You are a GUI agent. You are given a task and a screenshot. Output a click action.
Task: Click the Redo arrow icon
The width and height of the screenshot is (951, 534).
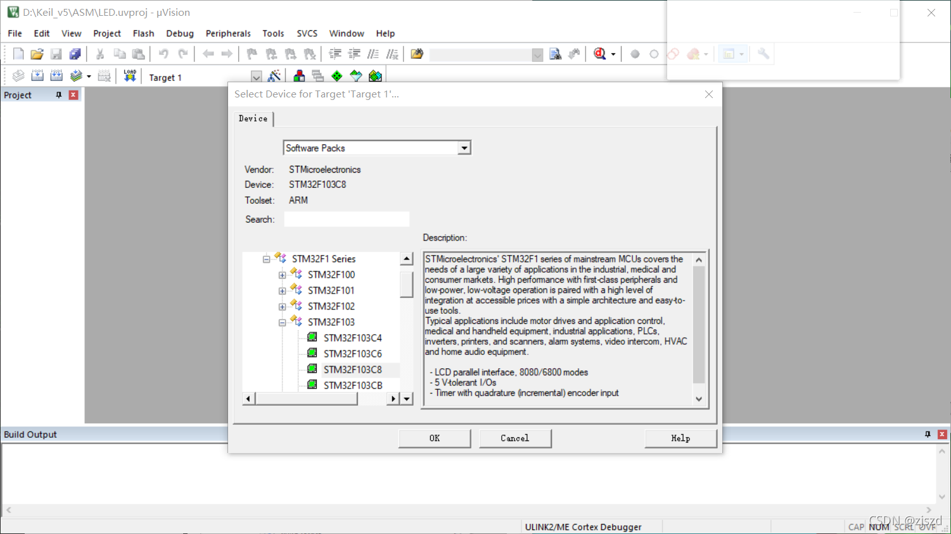(183, 54)
